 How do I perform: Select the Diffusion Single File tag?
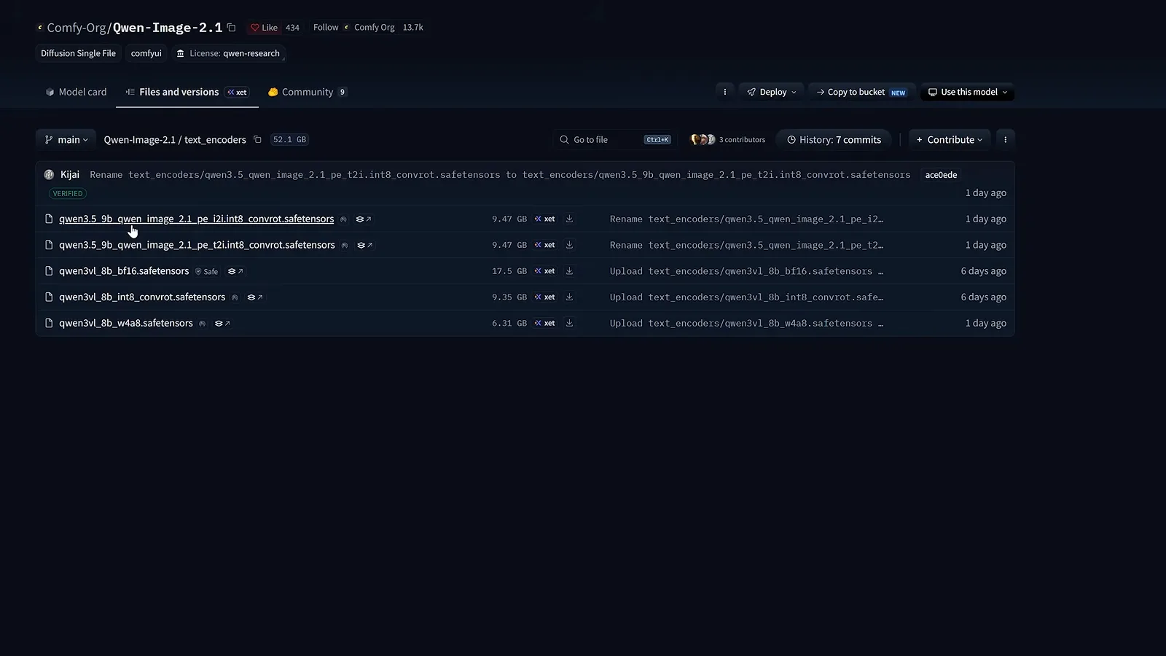[x=78, y=53]
